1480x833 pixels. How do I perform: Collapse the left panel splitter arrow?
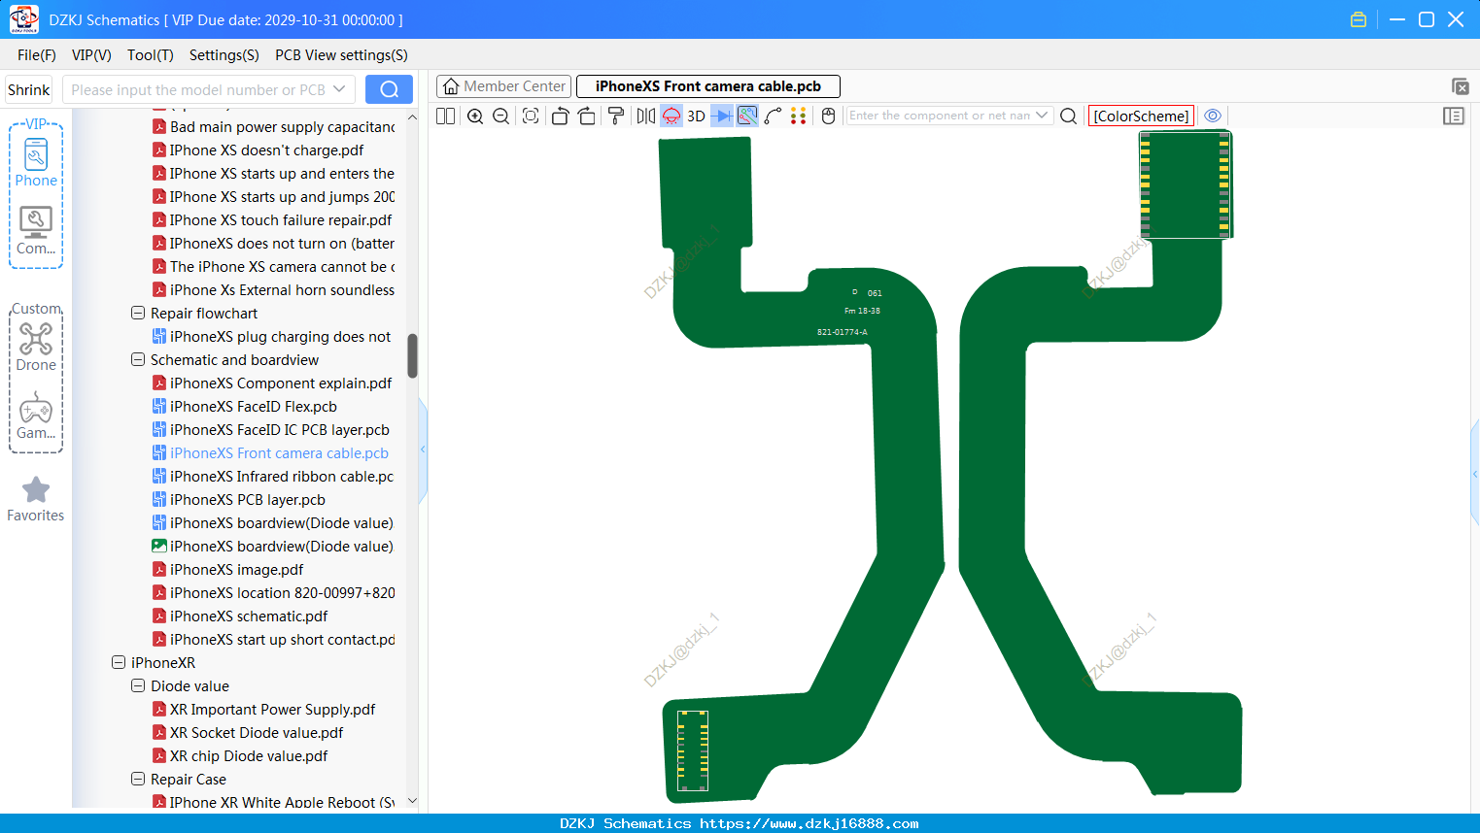(x=423, y=450)
